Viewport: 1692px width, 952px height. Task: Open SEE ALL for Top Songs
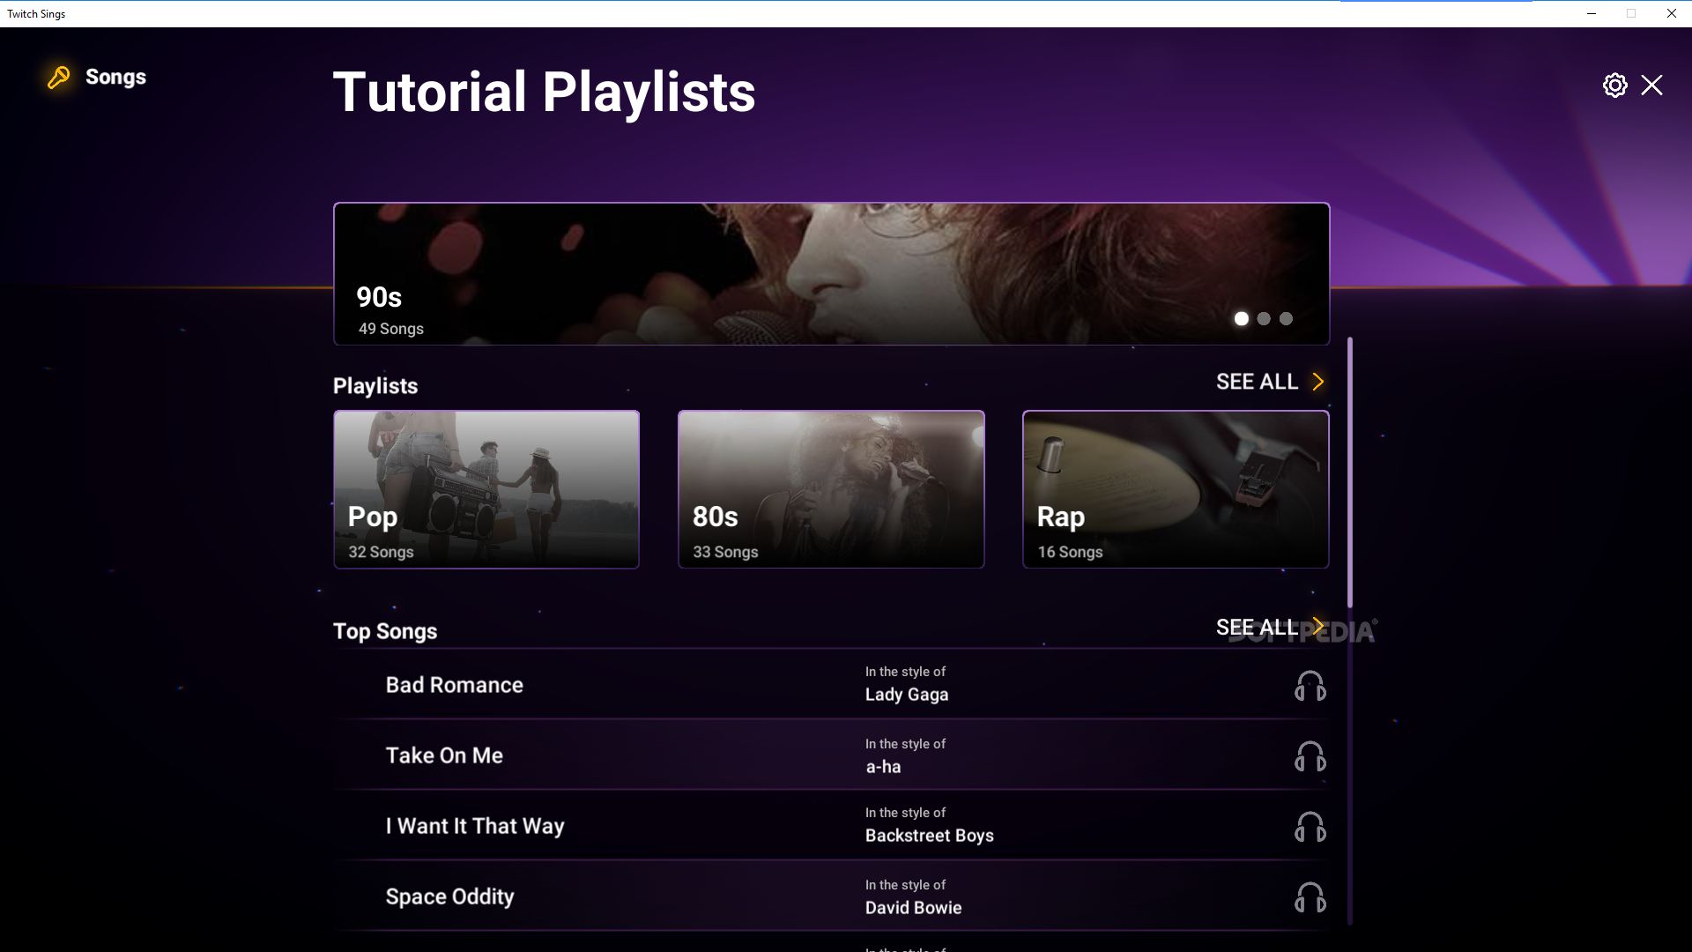coord(1257,627)
